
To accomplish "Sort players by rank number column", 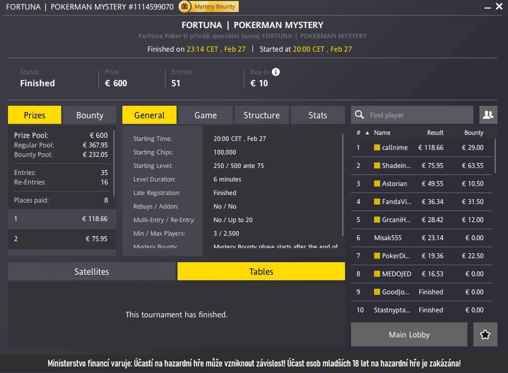I will coord(359,133).
